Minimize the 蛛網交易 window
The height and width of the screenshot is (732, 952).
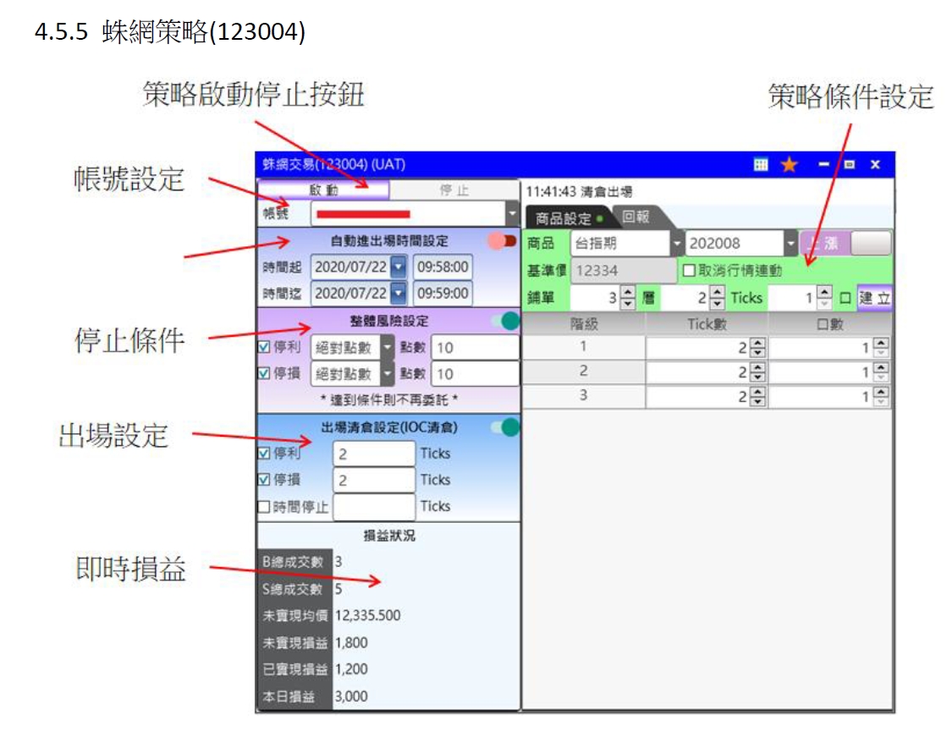[823, 164]
